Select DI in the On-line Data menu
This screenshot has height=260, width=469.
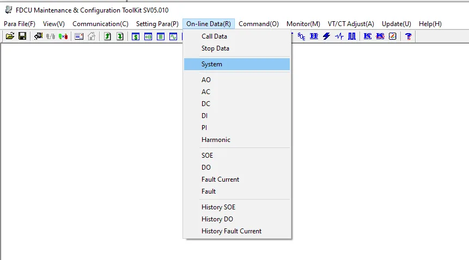(237, 116)
